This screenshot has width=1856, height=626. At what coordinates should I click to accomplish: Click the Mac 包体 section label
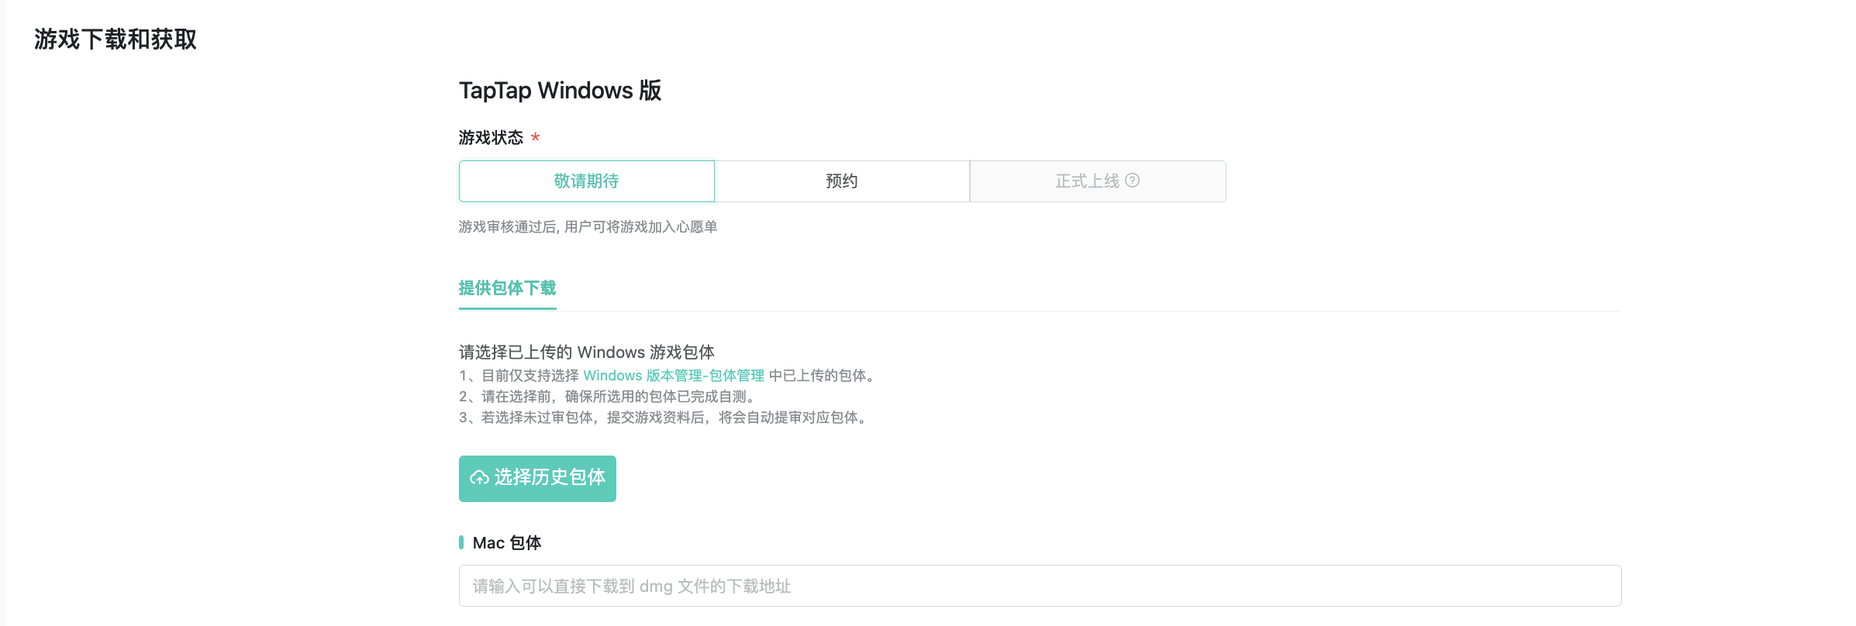click(x=507, y=543)
